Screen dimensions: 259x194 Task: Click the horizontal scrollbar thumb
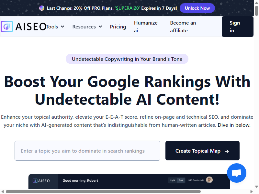click(103, 191)
